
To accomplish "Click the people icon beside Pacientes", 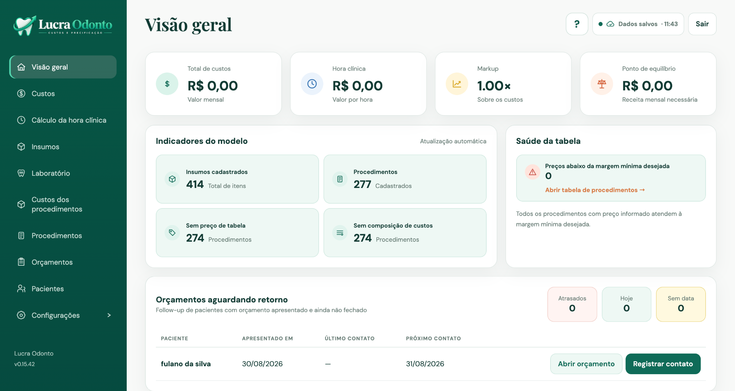I will click(x=21, y=289).
